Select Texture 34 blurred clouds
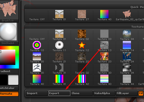 click(127, 69)
